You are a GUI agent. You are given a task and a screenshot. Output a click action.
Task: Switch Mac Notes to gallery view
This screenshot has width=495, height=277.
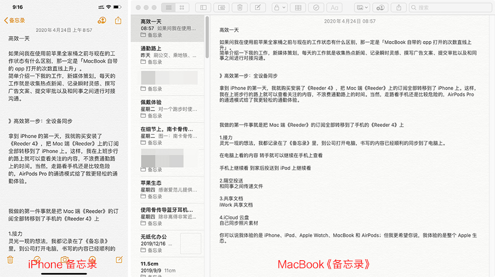pyautogui.click(x=182, y=7)
